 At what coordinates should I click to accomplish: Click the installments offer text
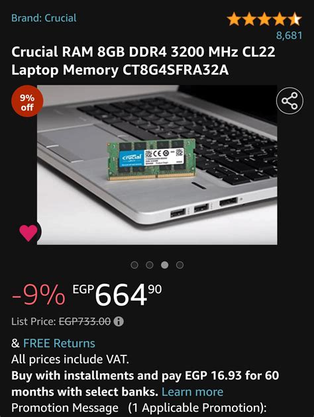tap(145, 383)
